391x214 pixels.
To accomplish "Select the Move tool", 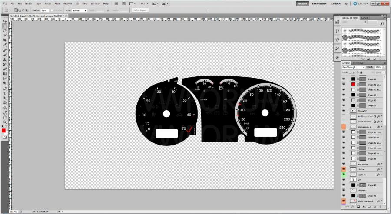I will (x=4, y=21).
